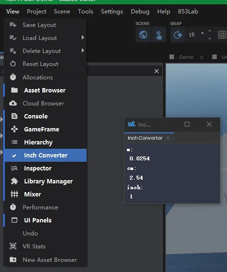Click the grid icon beside the snap angle
The height and width of the screenshot is (272, 227).
(x=222, y=35)
